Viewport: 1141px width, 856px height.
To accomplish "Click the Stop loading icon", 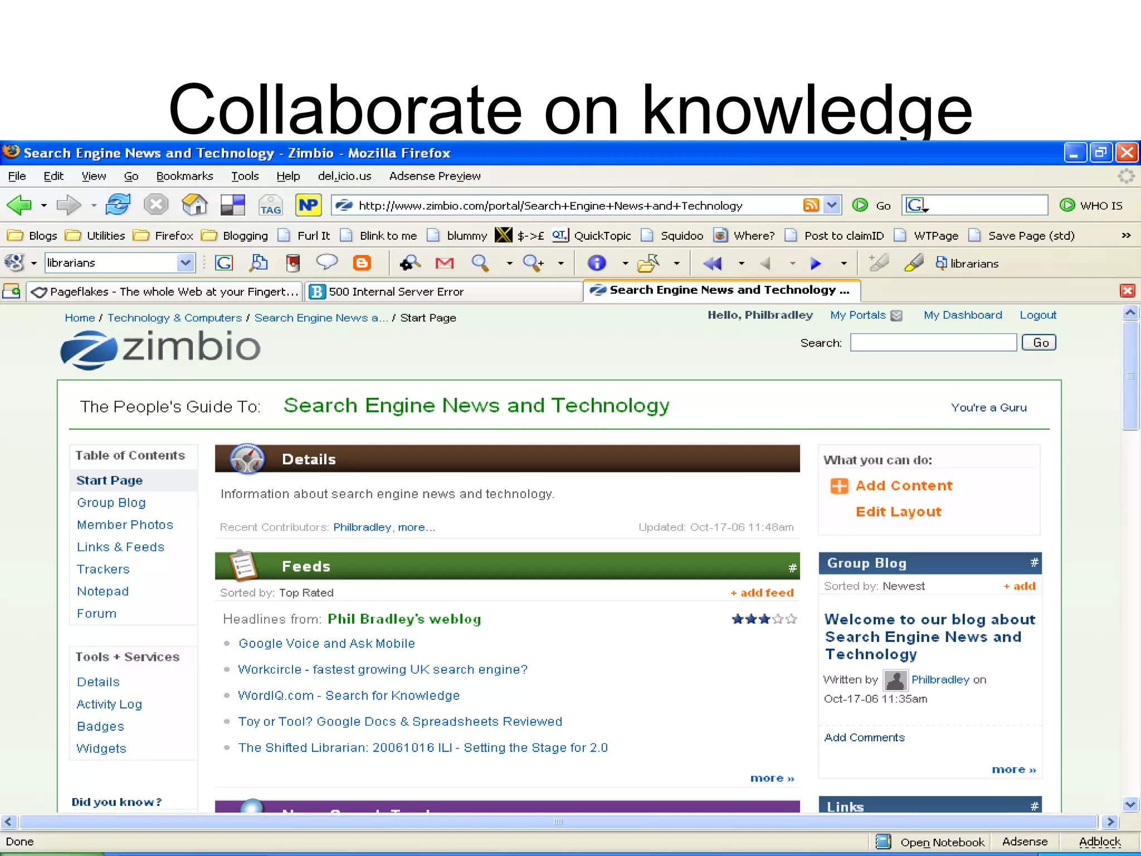I will coord(156,205).
